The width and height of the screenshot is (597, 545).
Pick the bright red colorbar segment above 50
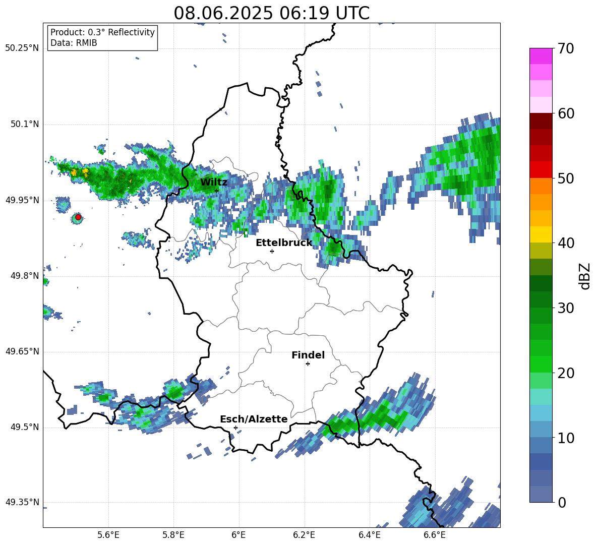click(x=541, y=170)
